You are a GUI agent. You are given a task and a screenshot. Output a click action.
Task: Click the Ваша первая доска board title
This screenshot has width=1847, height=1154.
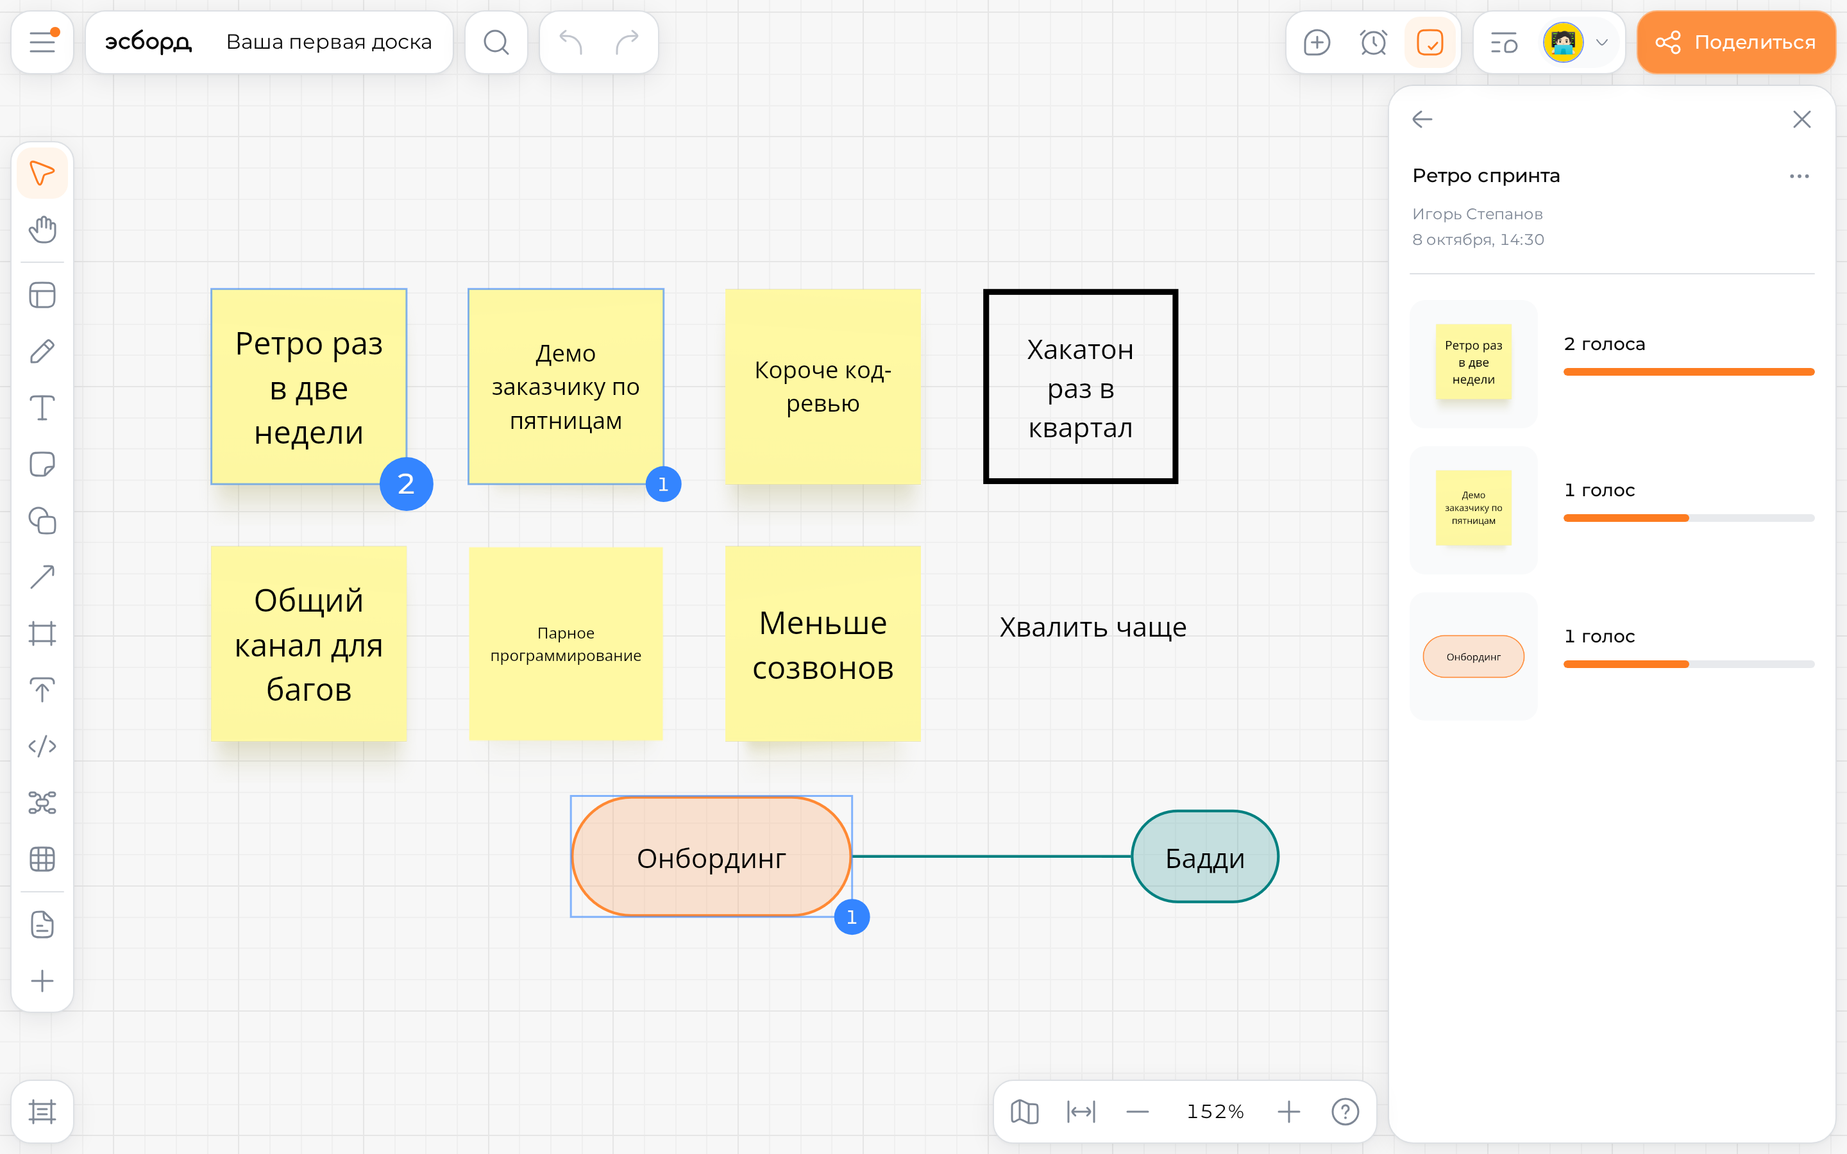click(x=329, y=42)
